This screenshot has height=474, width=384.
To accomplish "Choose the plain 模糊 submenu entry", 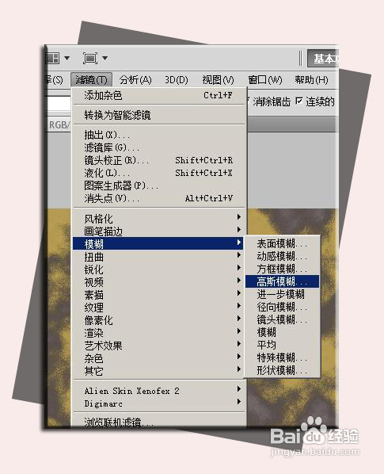I will pos(282,332).
